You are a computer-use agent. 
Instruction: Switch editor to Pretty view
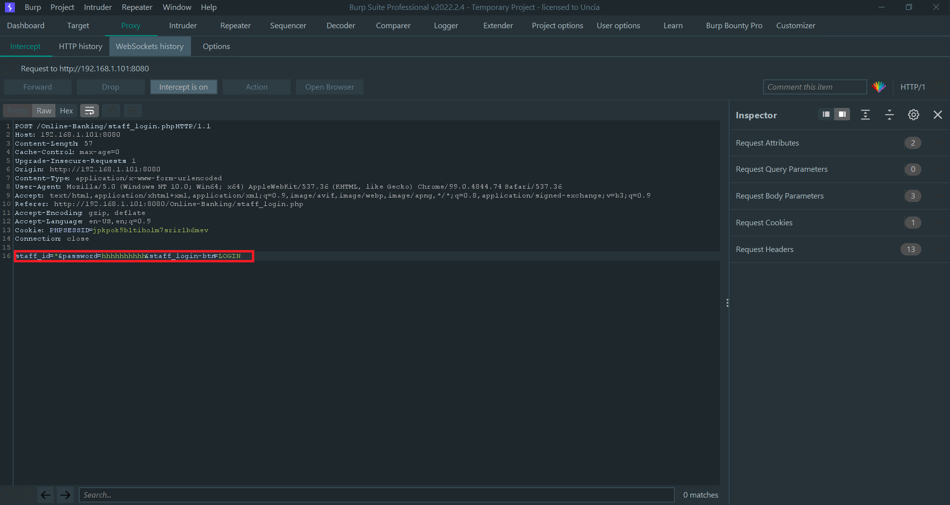pos(17,111)
